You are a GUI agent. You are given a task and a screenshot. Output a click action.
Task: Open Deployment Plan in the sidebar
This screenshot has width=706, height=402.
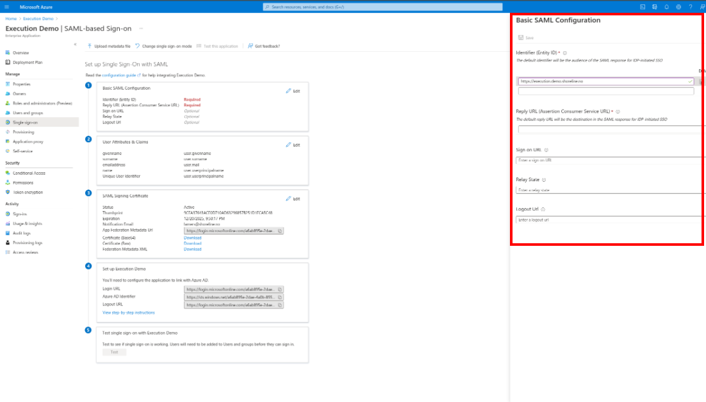coord(28,62)
